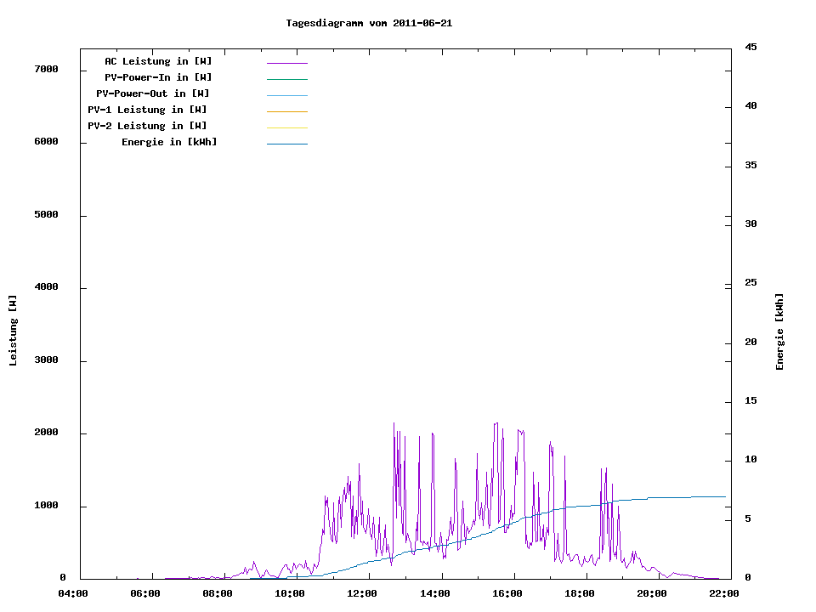The height and width of the screenshot is (612, 816).
Task: Select the PV-2 Leistung in [W] legend label
Action: [x=147, y=126]
